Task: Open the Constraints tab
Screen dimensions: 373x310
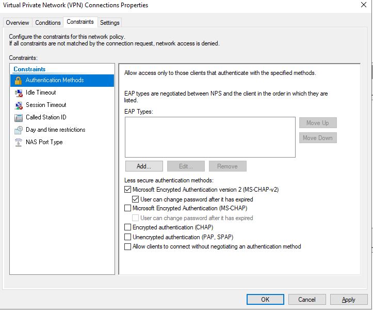Action: 80,22
